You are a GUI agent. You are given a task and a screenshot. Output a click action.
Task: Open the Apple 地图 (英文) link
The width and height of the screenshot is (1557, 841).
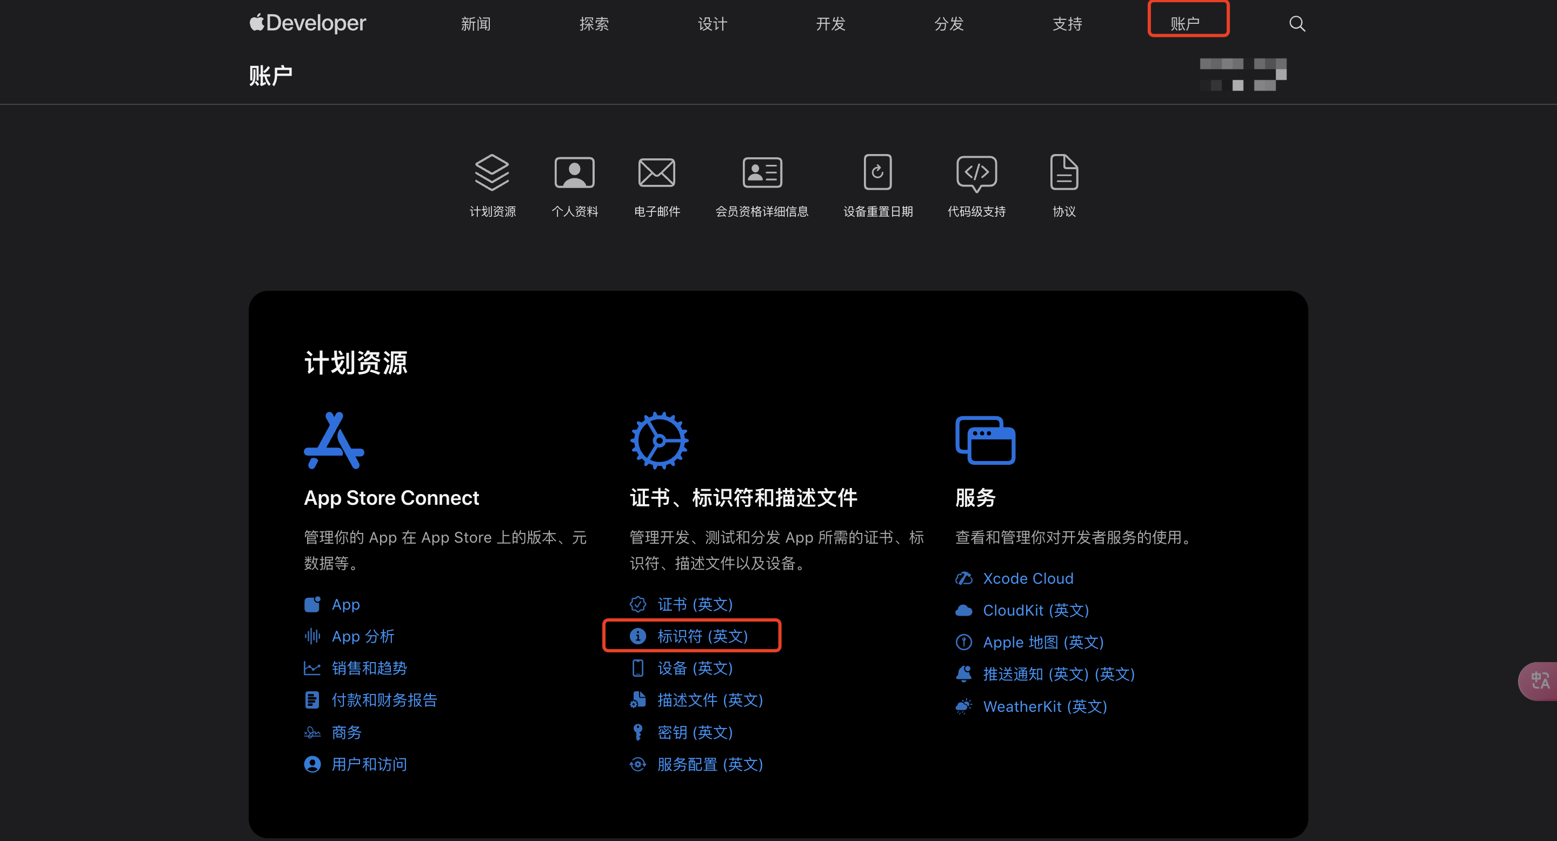click(x=1043, y=642)
